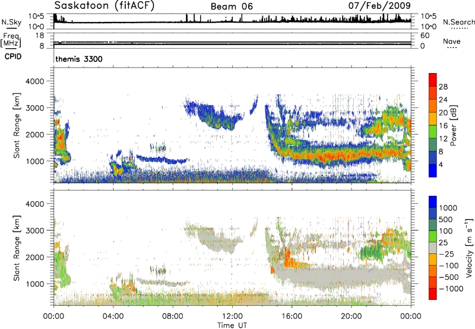Click the '16:00' time tick label

point(292,317)
